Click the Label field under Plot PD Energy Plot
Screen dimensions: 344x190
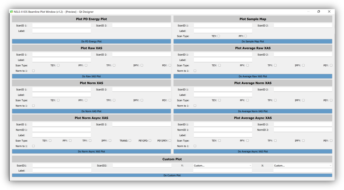click(x=61, y=31)
